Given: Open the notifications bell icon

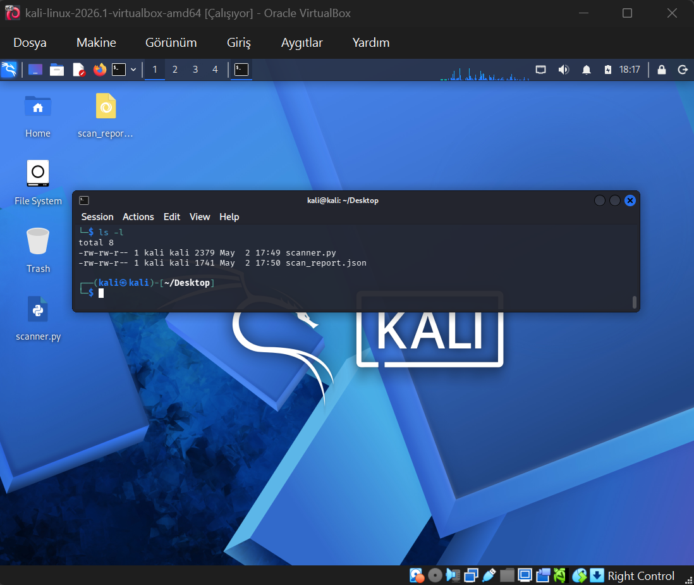Looking at the screenshot, I should (587, 70).
